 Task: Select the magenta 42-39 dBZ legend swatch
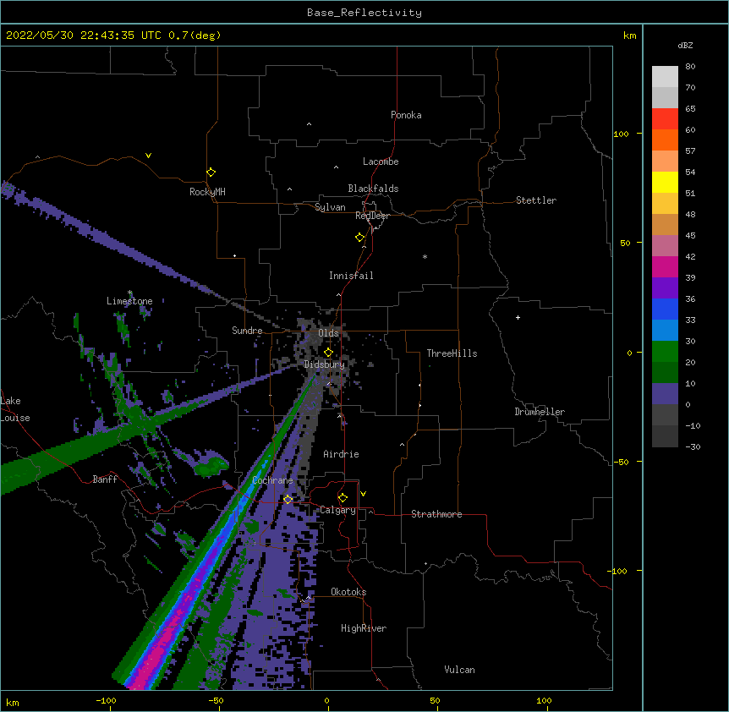pyautogui.click(x=665, y=266)
